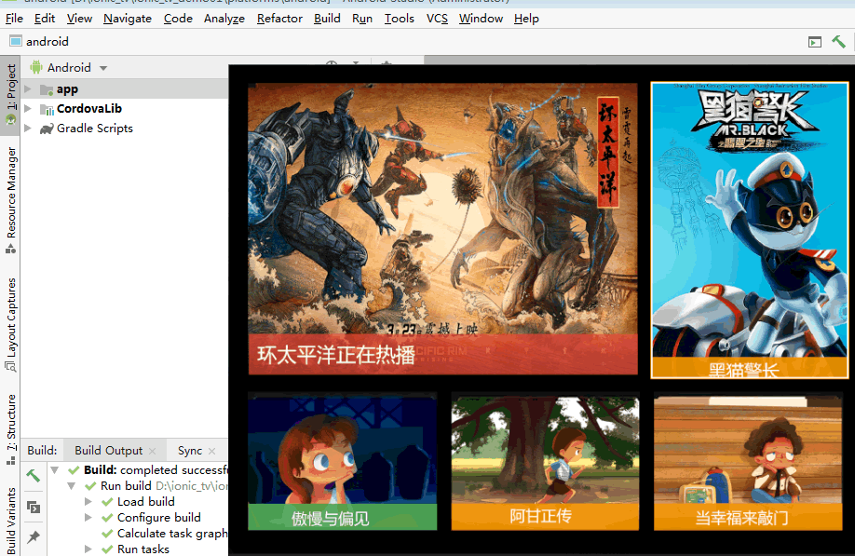
Task: Click the CordovaLib library module icon
Action: [x=47, y=109]
